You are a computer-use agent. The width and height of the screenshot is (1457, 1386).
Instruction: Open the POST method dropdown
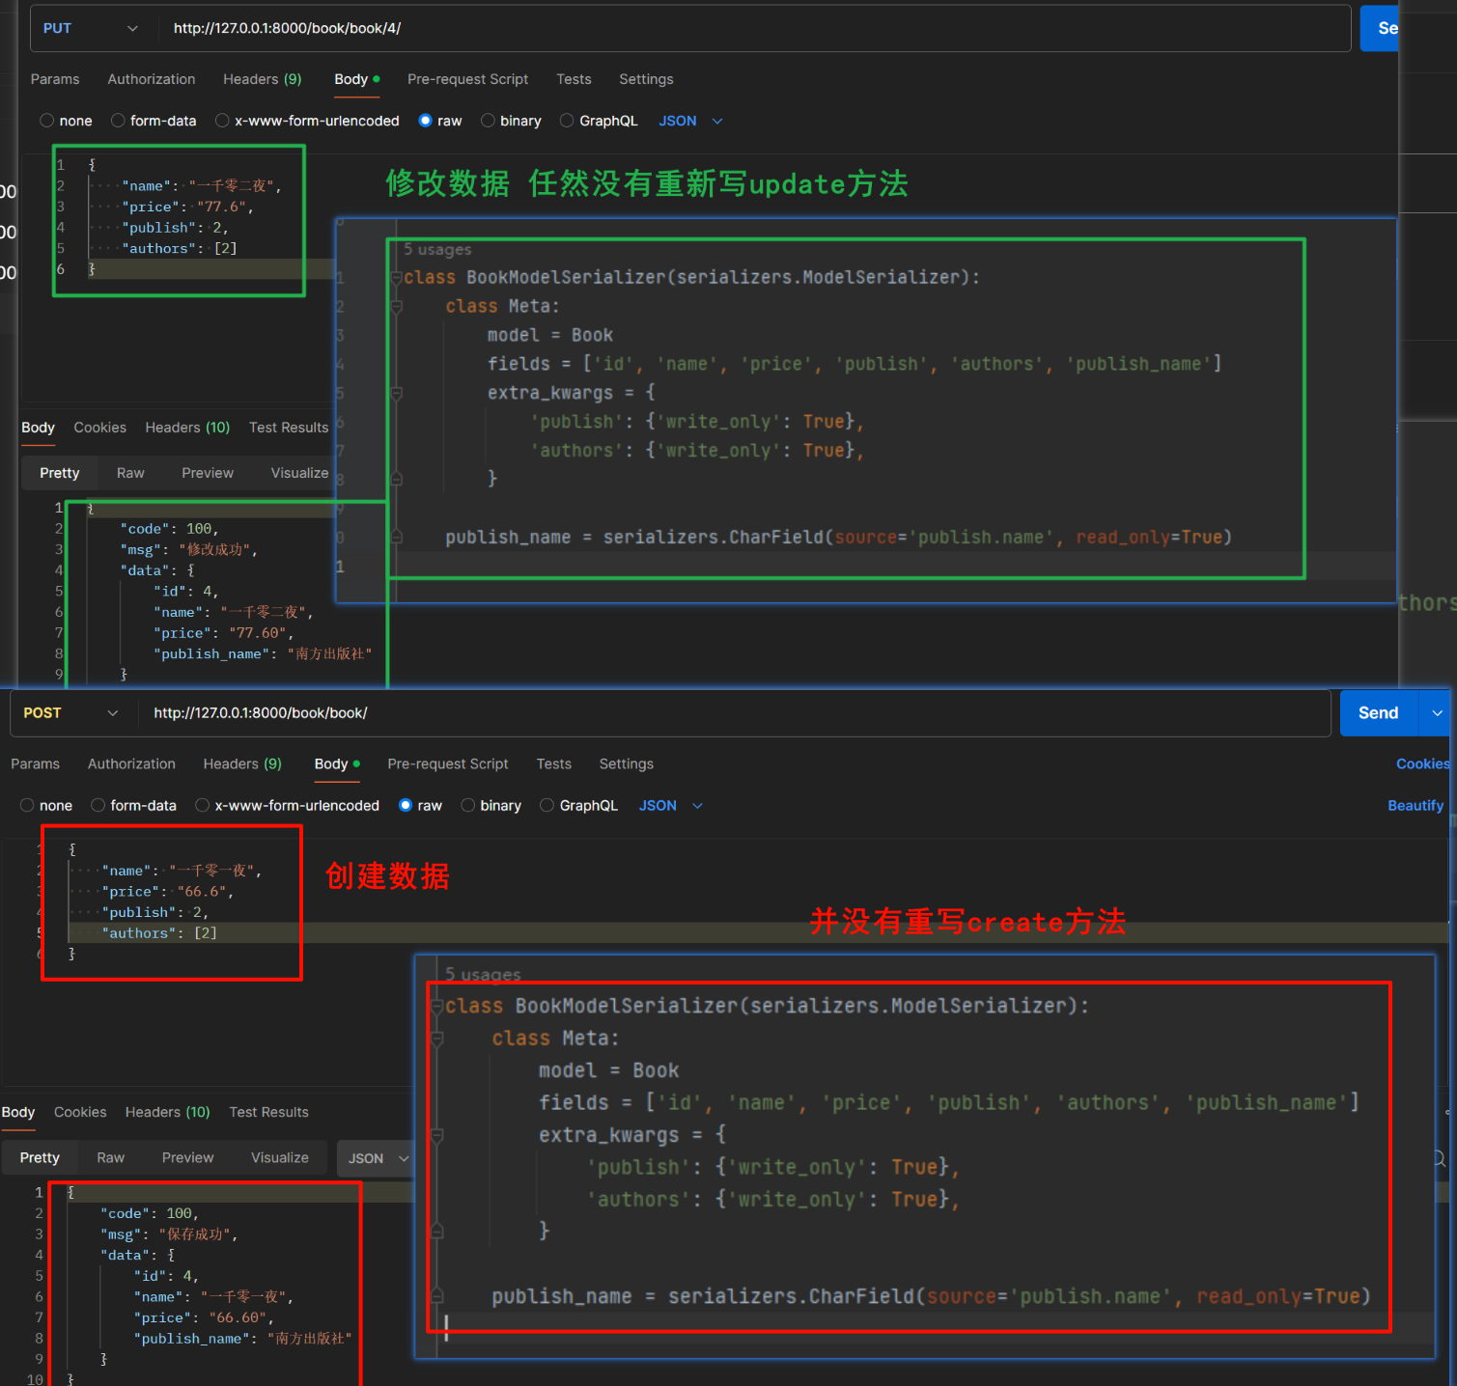[70, 713]
